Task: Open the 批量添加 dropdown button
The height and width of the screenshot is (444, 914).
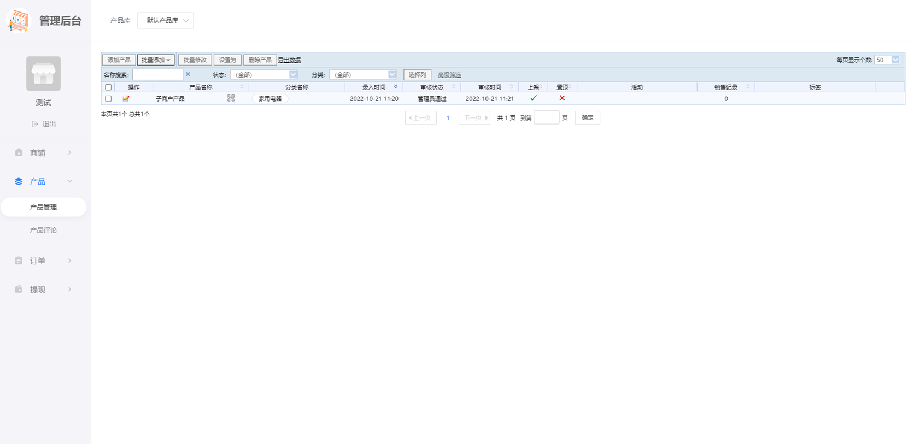Action: pos(156,60)
